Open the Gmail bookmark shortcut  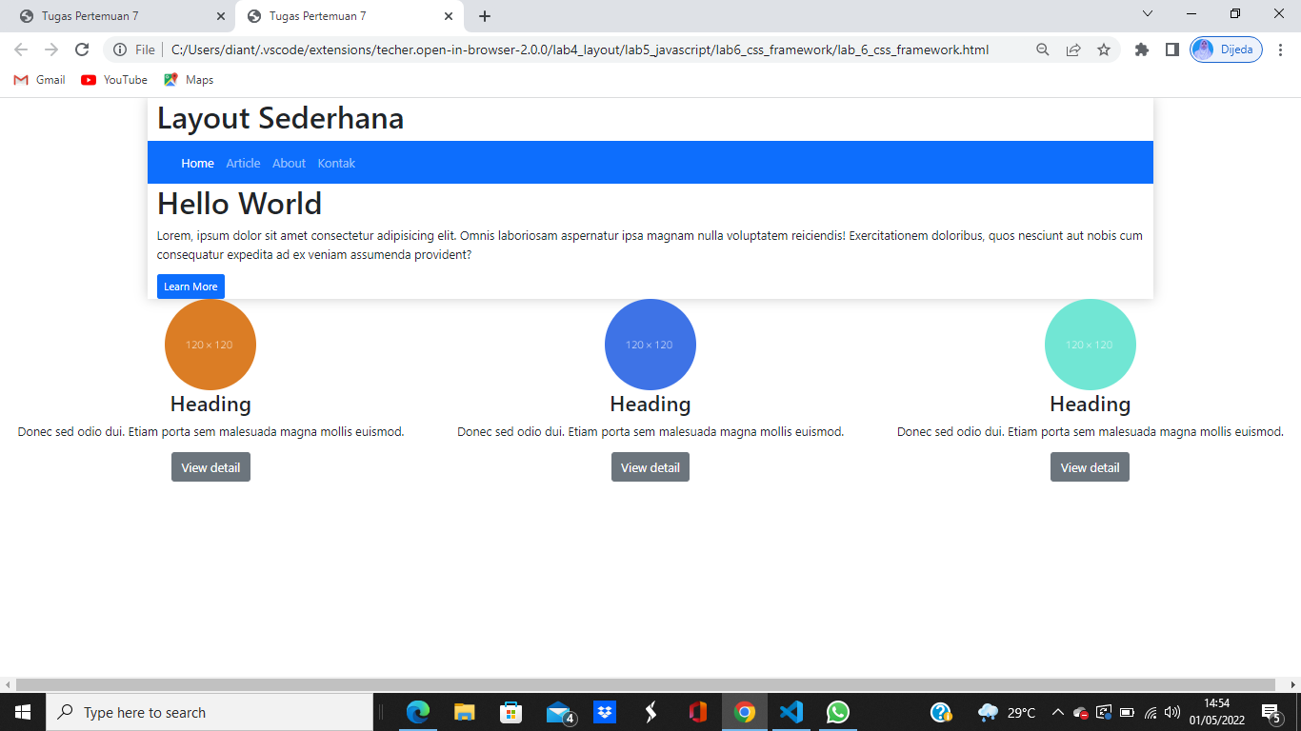click(x=38, y=80)
